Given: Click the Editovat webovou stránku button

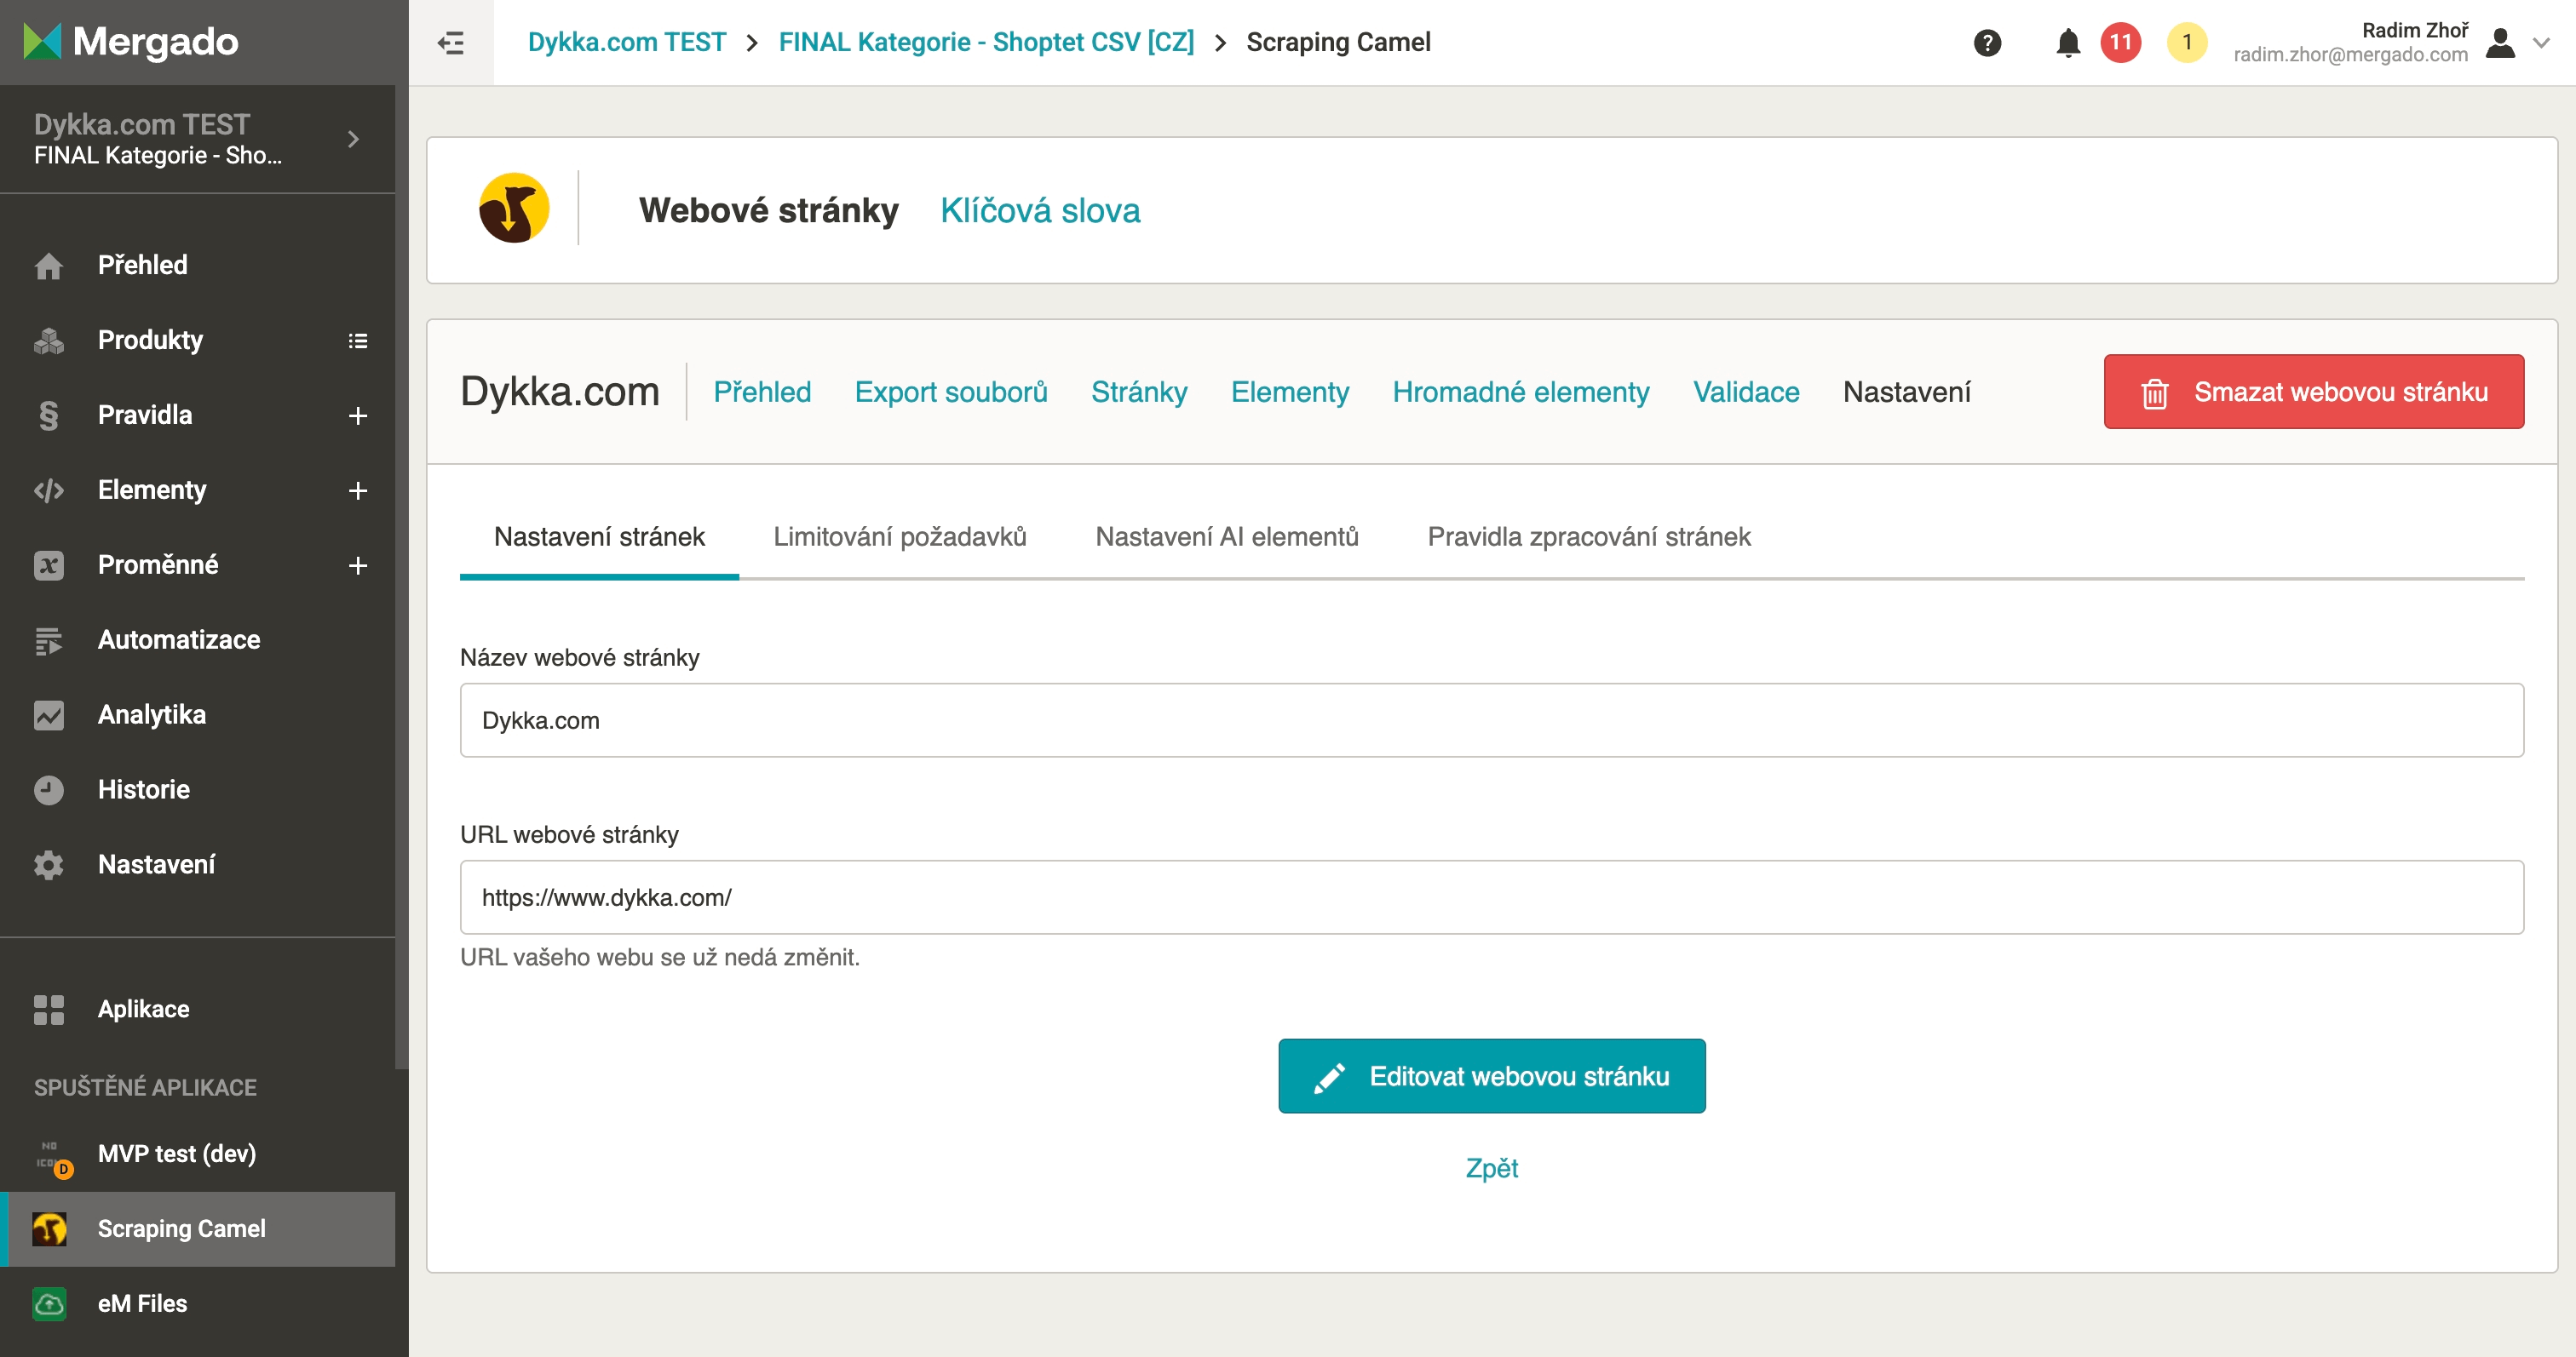Looking at the screenshot, I should (x=1491, y=1076).
